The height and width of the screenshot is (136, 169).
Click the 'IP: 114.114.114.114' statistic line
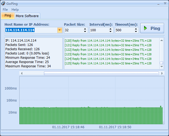point(21,40)
